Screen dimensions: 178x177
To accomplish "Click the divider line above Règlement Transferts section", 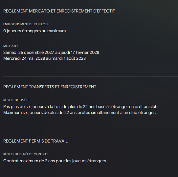I will pos(91,77).
